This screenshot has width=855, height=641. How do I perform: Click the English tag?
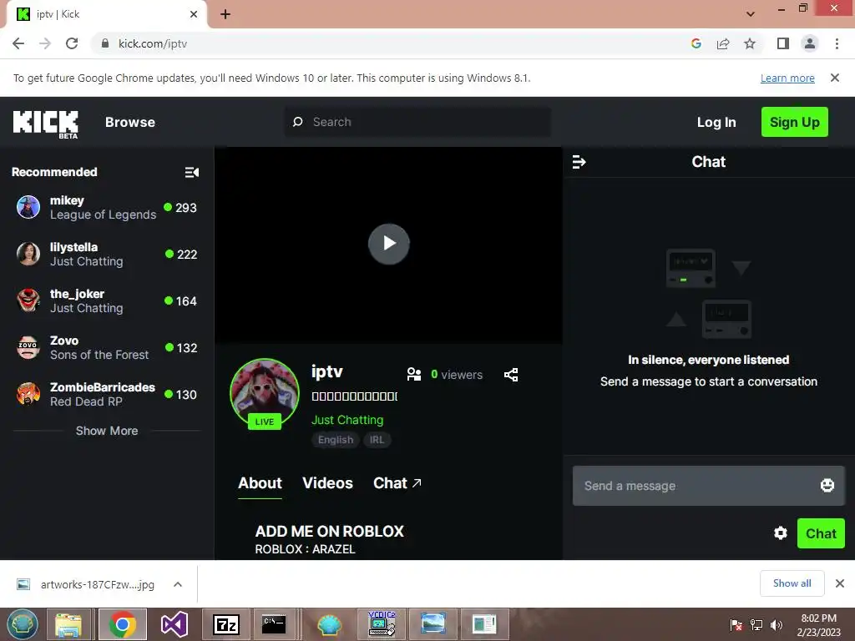tap(336, 440)
